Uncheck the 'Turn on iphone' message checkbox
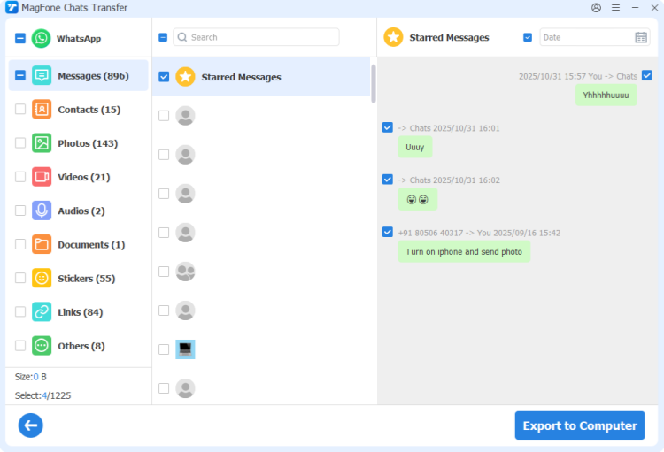 coord(388,232)
